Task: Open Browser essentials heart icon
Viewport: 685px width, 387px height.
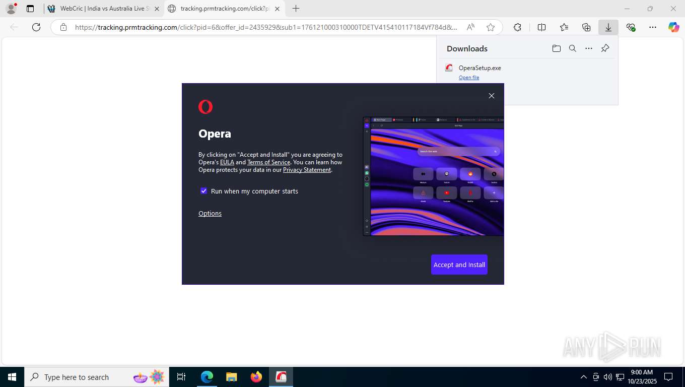Action: [631, 27]
